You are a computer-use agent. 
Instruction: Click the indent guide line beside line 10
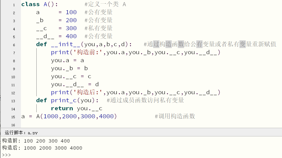(36, 76)
